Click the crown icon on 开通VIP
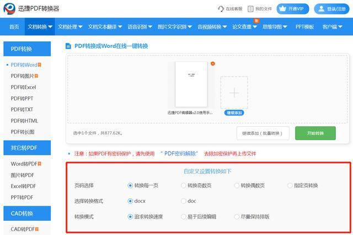Image resolution: width=353 pixels, height=235 pixels. 282,9
